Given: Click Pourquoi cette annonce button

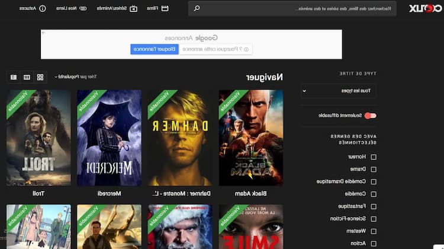Looking at the screenshot, I should pos(215,49).
